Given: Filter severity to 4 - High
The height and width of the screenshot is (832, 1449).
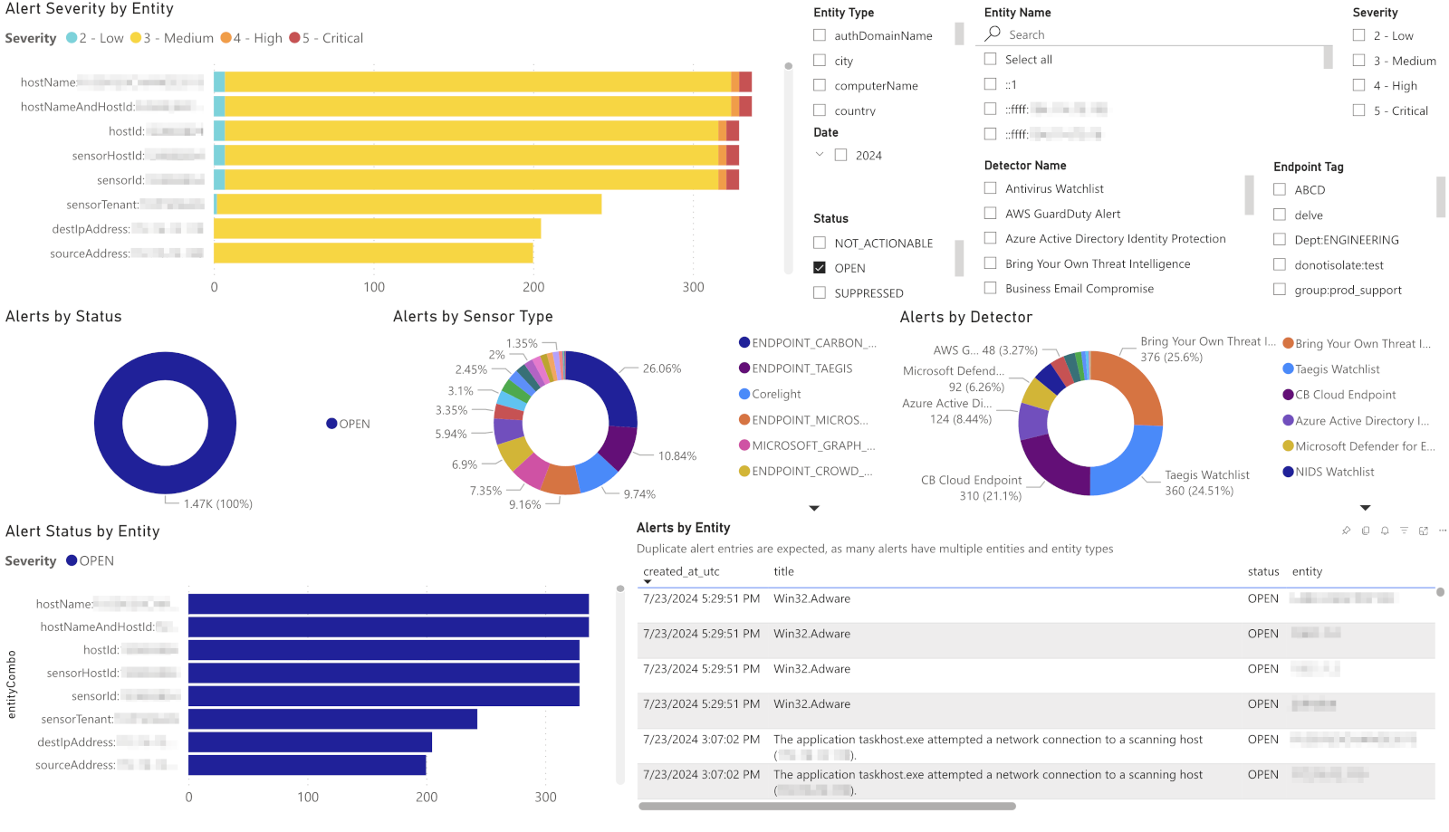Looking at the screenshot, I should click(1359, 85).
